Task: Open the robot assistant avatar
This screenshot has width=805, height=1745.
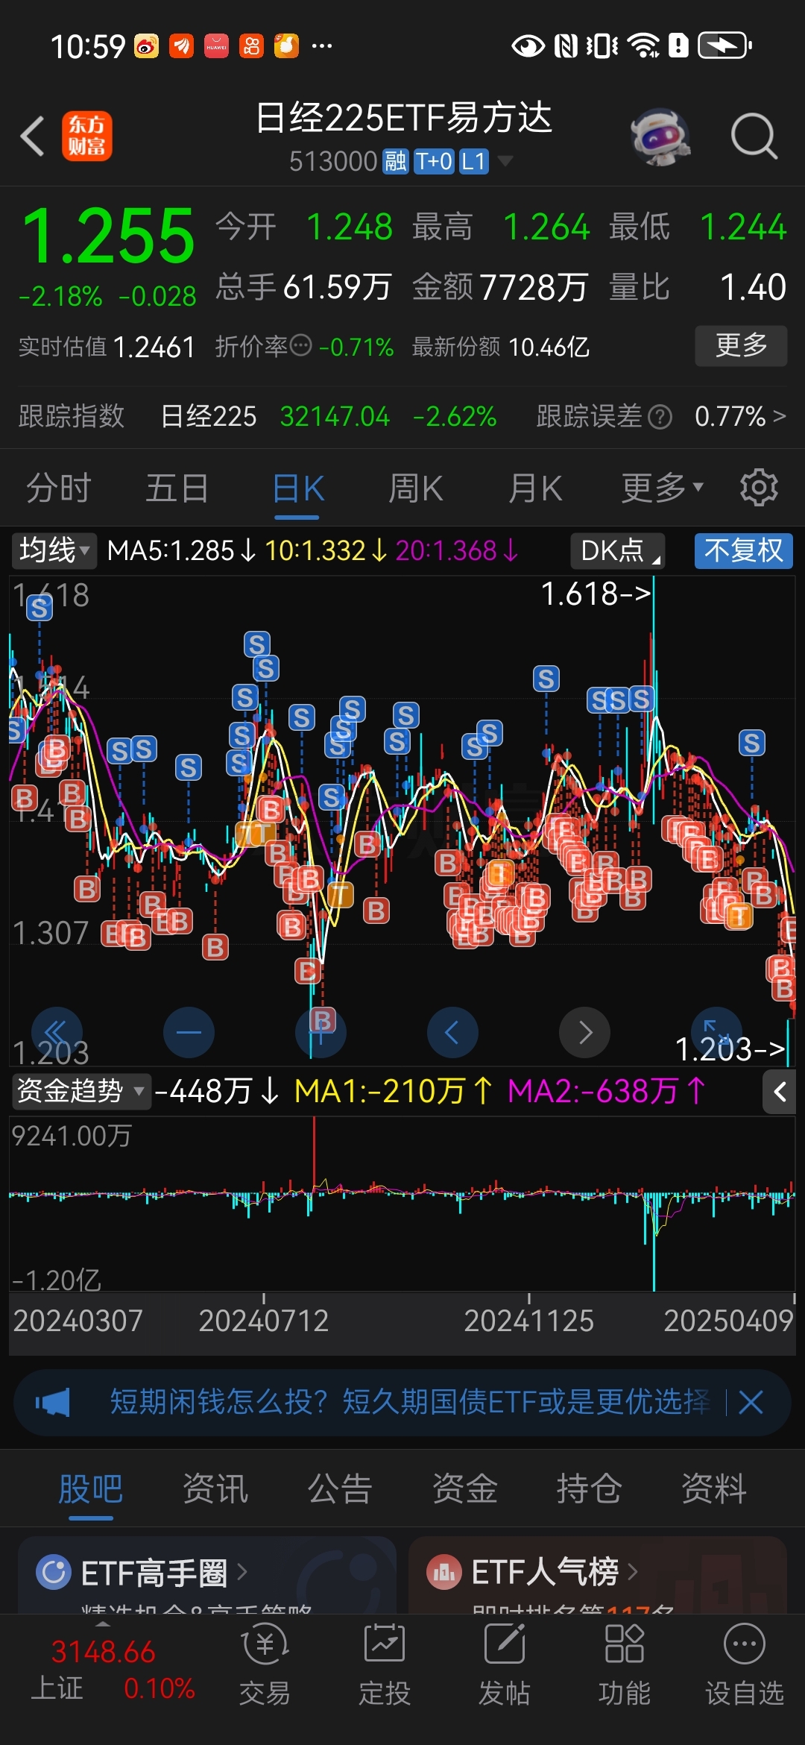Action: pos(660,136)
